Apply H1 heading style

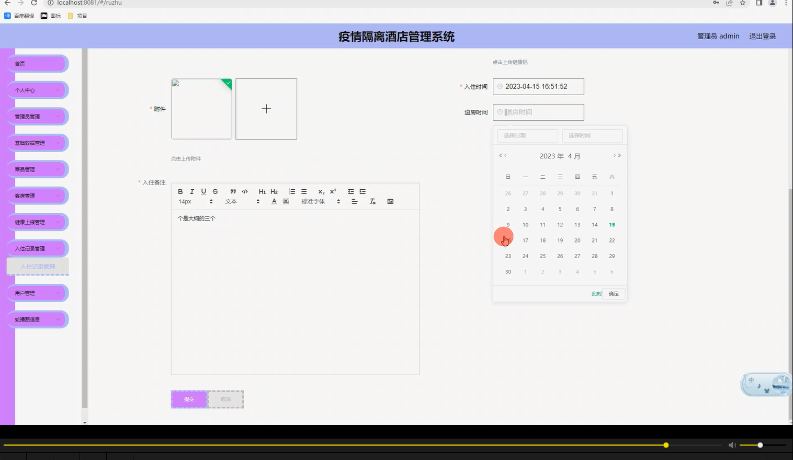(262, 191)
